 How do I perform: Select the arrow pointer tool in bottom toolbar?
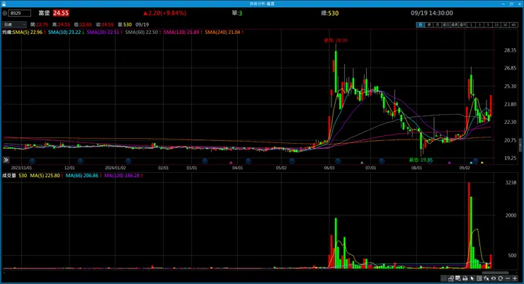pyautogui.click(x=472, y=278)
